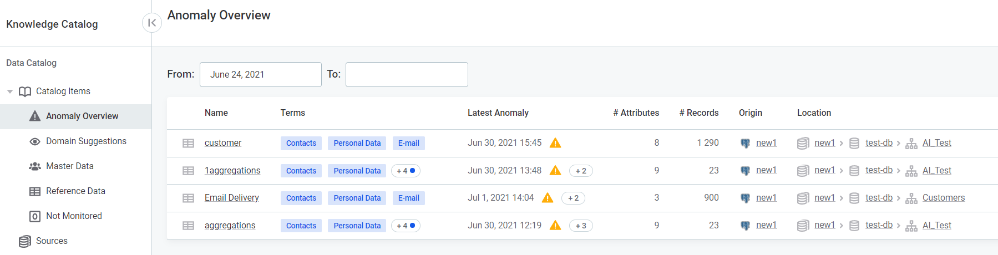998x255 pixels.
Task: Click the To date input field
Action: [407, 74]
